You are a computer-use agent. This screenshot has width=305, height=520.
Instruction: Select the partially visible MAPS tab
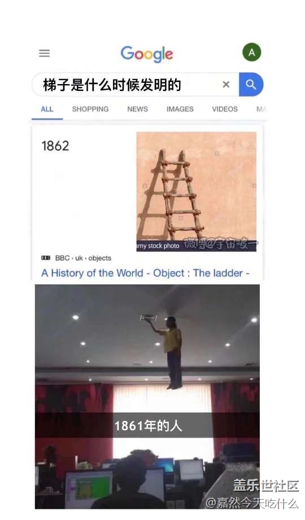point(260,109)
